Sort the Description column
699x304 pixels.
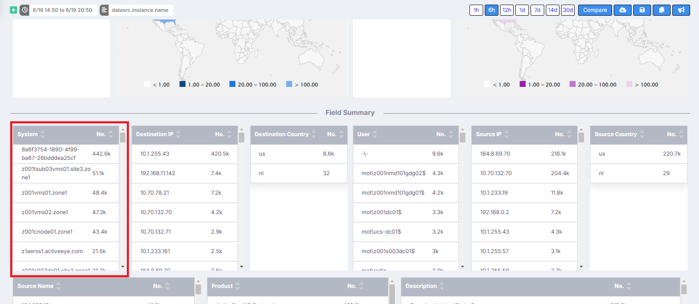pos(442,286)
